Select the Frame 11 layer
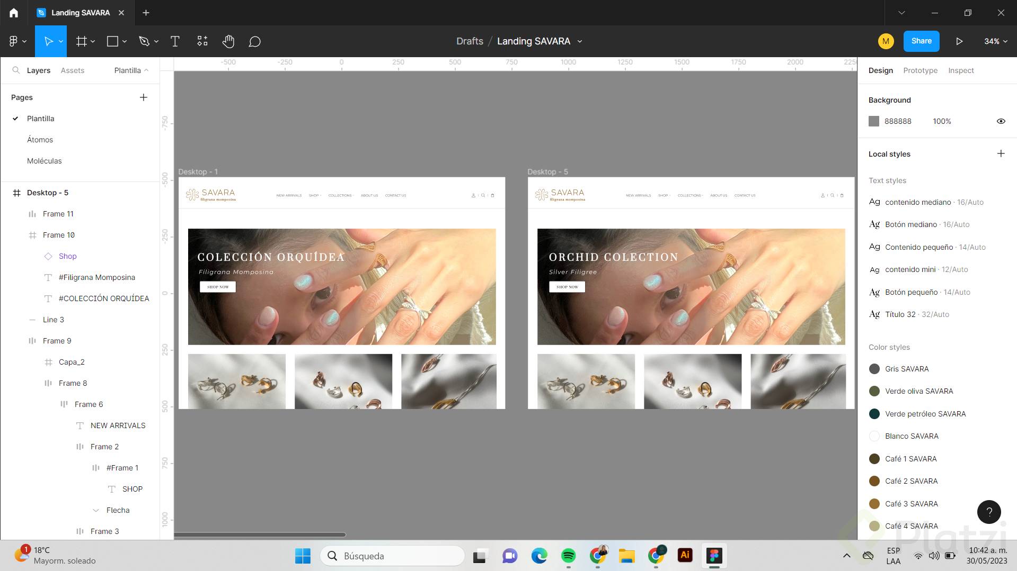Image resolution: width=1017 pixels, height=571 pixels. coord(58,214)
